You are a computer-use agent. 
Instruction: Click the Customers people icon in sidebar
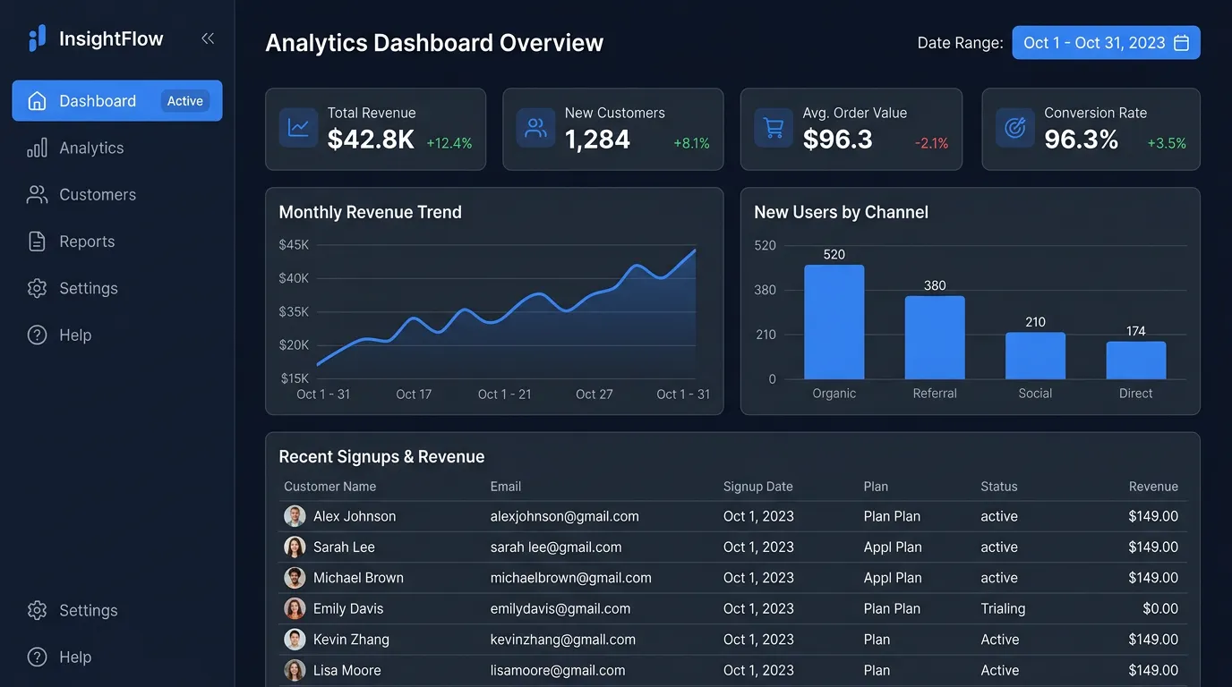click(37, 195)
